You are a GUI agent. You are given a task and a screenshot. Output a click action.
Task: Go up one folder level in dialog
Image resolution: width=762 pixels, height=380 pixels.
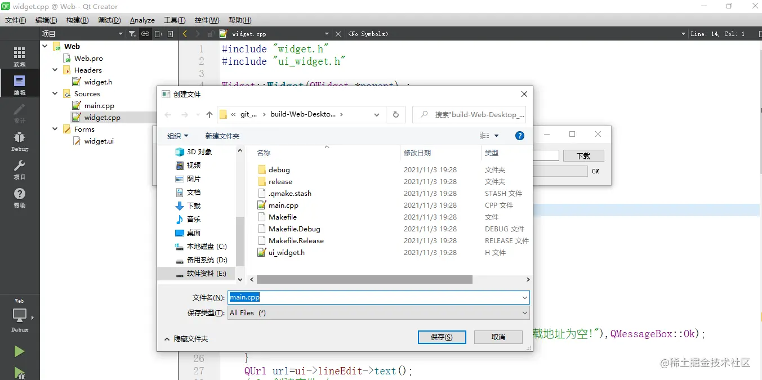[210, 114]
